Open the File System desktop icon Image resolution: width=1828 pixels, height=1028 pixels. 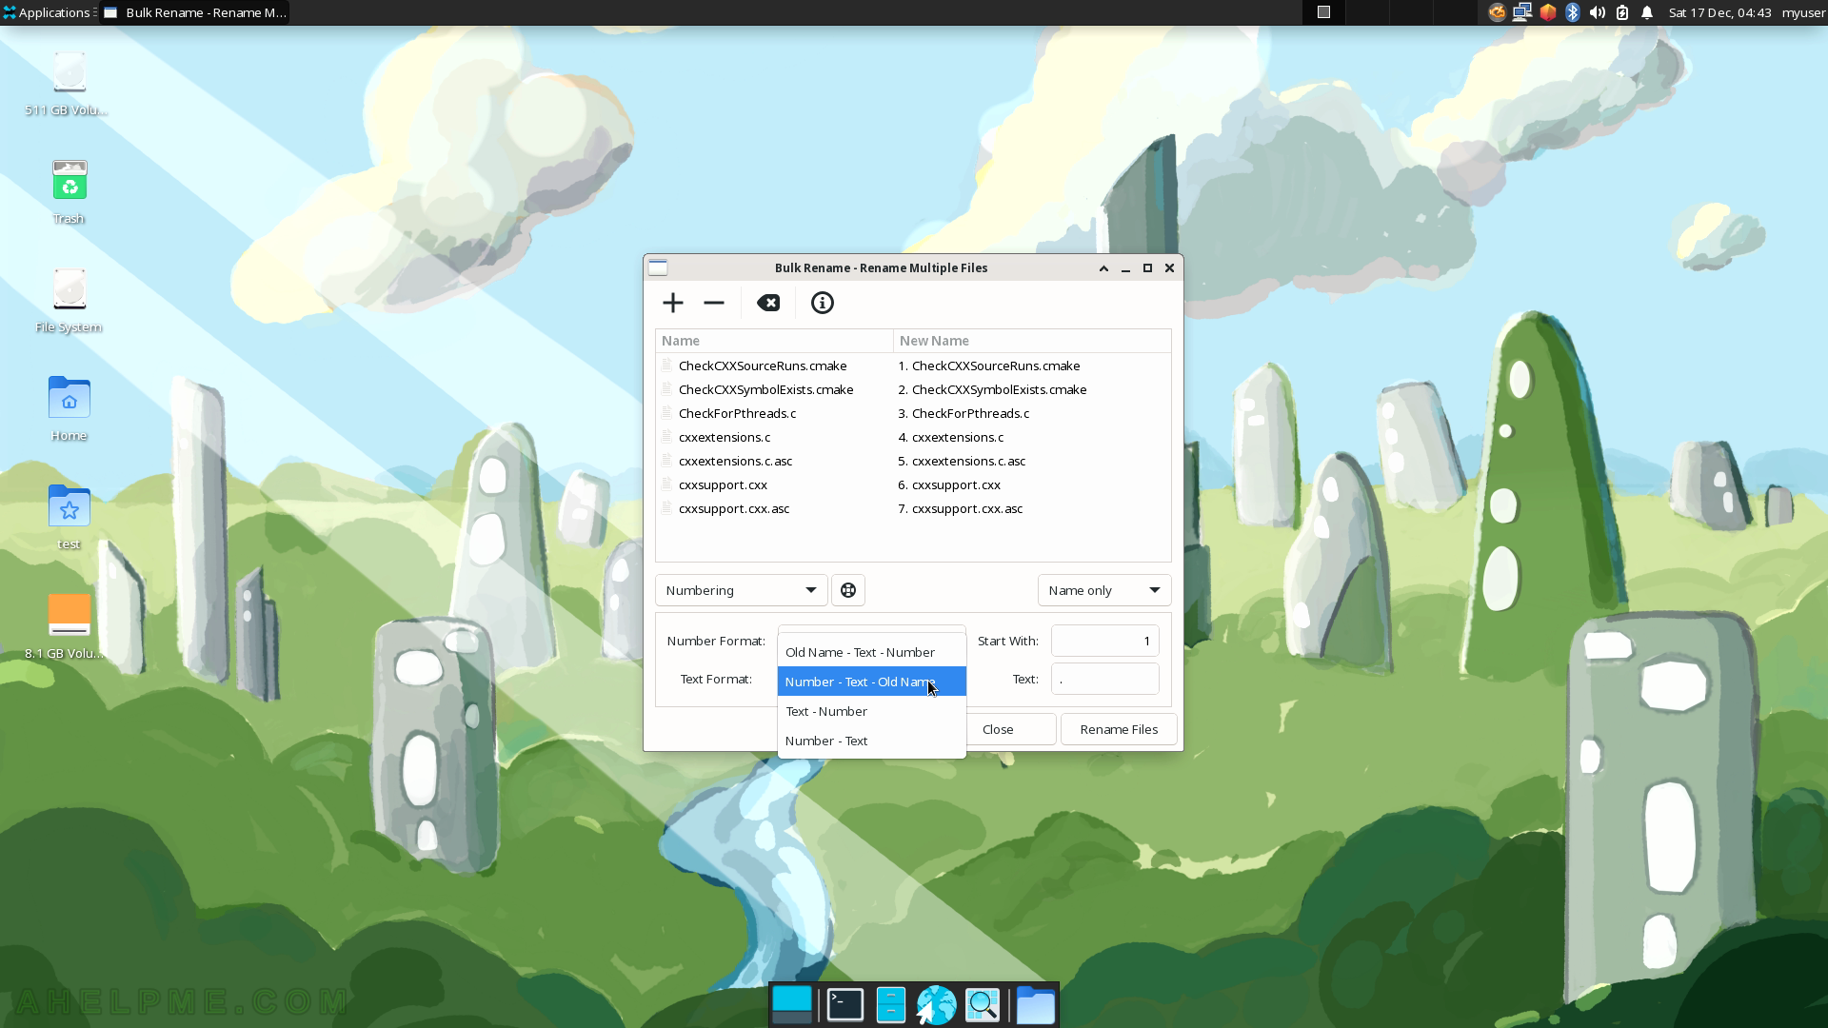(x=69, y=302)
